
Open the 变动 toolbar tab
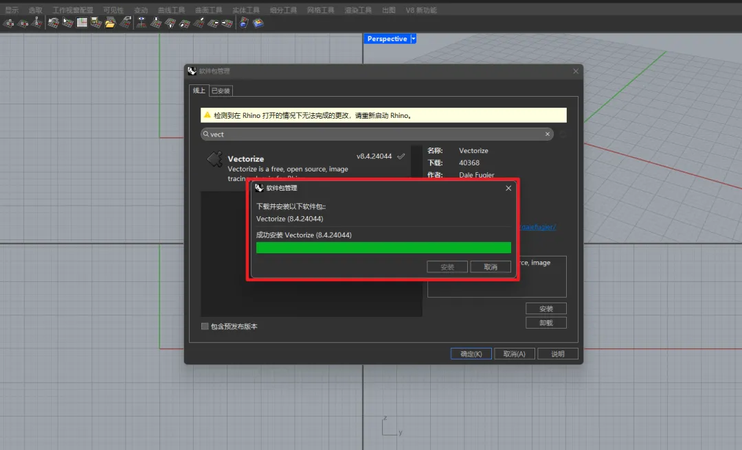pos(141,10)
